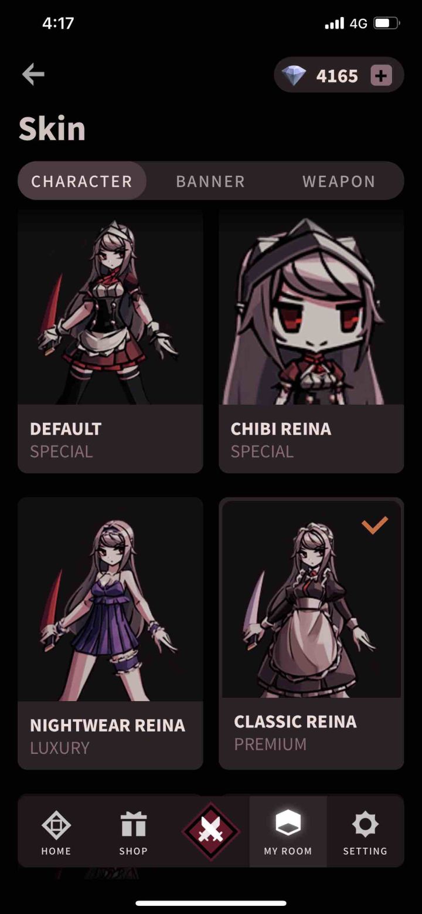This screenshot has height=914, width=422.
Task: Tap the crossed swords battle icon
Action: [x=210, y=831]
